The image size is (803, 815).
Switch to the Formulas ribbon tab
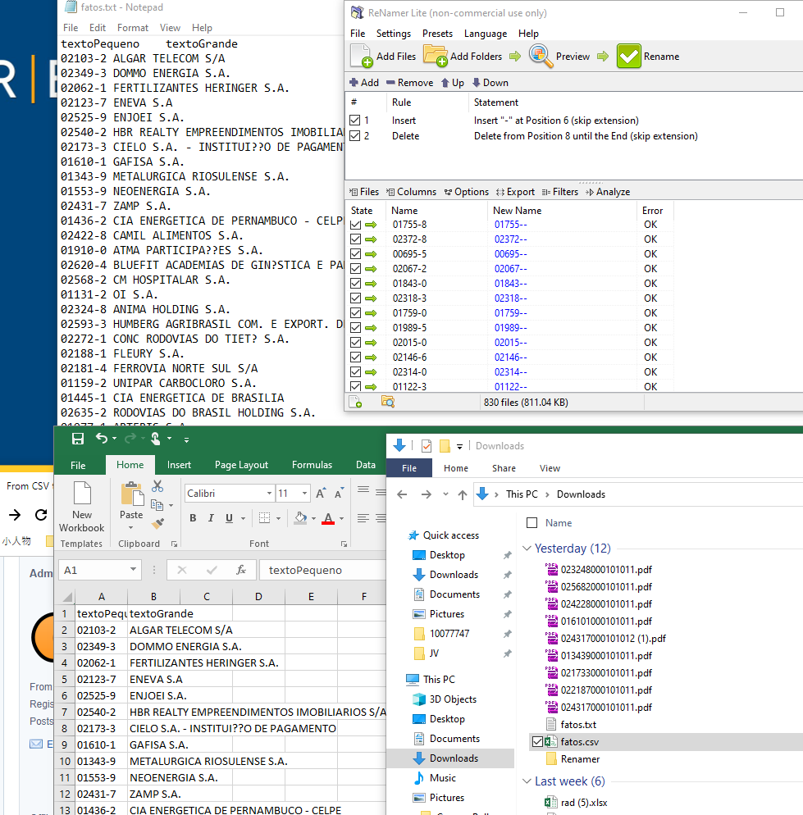coord(312,465)
